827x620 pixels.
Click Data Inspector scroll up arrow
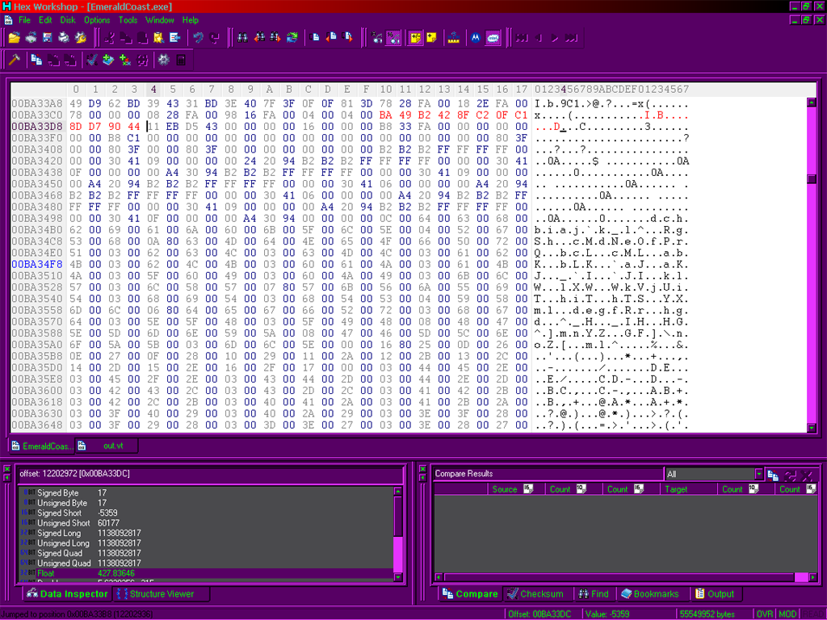pyautogui.click(x=398, y=492)
